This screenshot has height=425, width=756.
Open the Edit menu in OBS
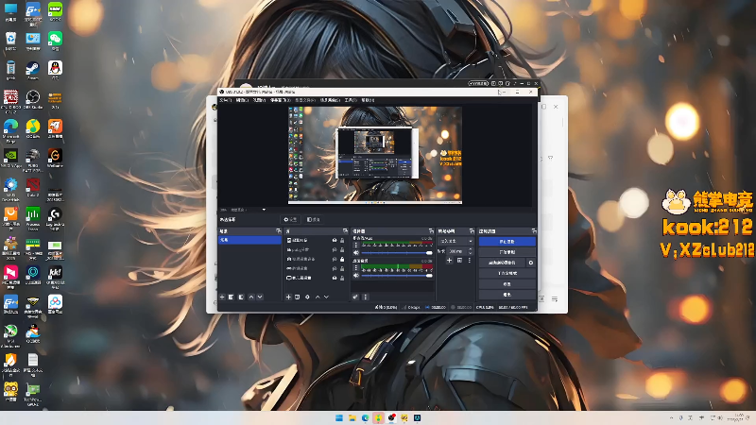242,100
